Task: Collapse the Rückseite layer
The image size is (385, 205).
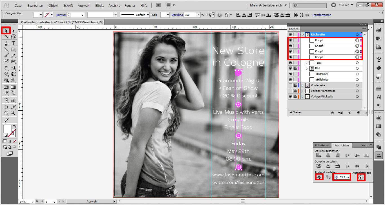Action: coord(302,35)
